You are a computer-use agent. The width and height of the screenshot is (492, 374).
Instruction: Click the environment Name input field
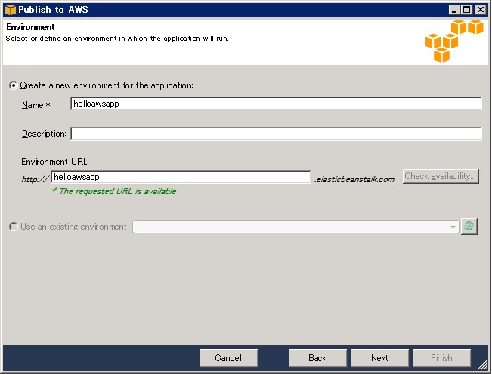pos(276,104)
